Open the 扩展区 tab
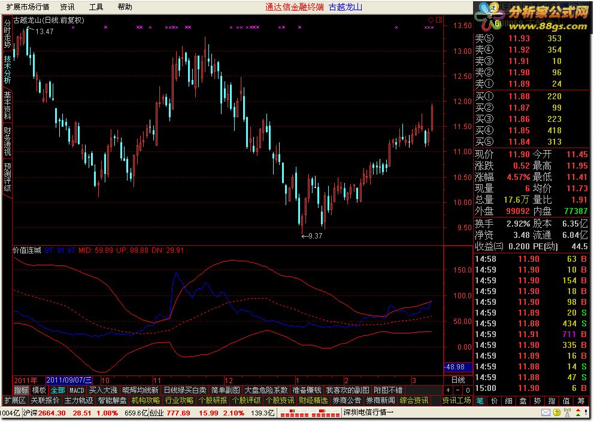Screen dimensions: 594x422 coord(14,400)
